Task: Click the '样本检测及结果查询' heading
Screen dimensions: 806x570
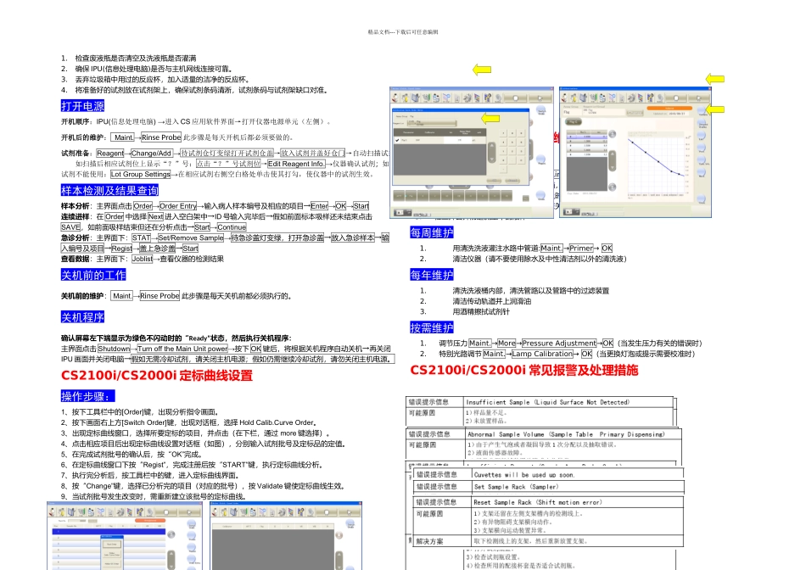Action: [110, 191]
